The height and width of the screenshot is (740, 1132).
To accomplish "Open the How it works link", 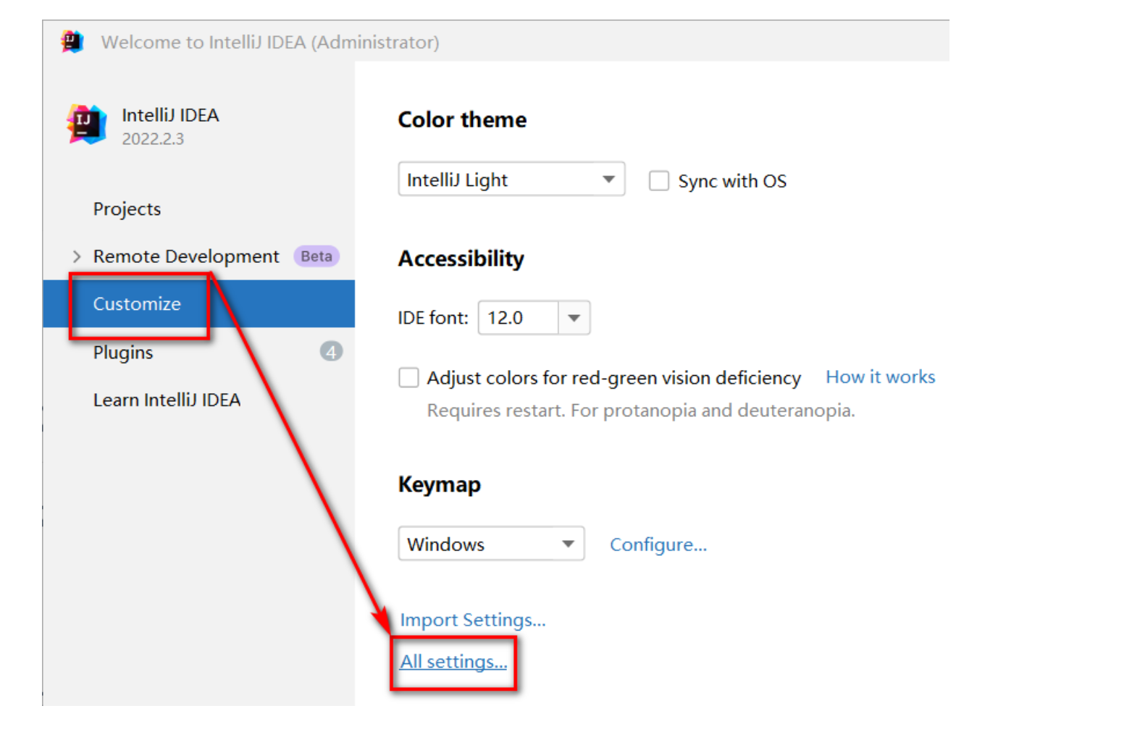I will (881, 377).
